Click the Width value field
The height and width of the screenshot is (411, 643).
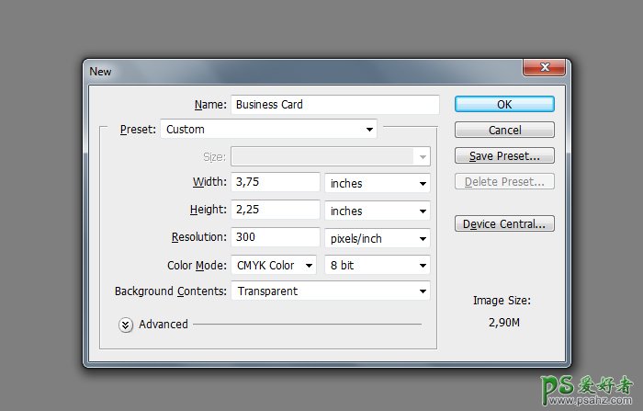coord(275,183)
